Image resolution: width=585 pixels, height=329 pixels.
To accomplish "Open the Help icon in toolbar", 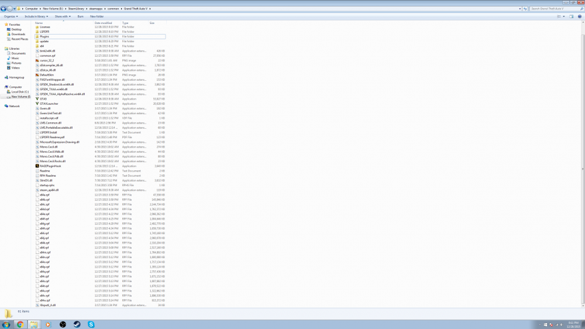I will (x=579, y=16).
